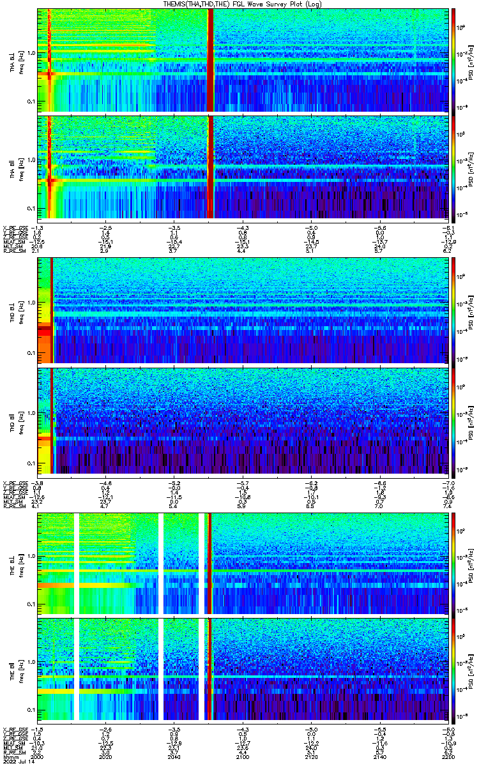Click the 2120 time tick label
479x766 pixels.
pos(311,758)
